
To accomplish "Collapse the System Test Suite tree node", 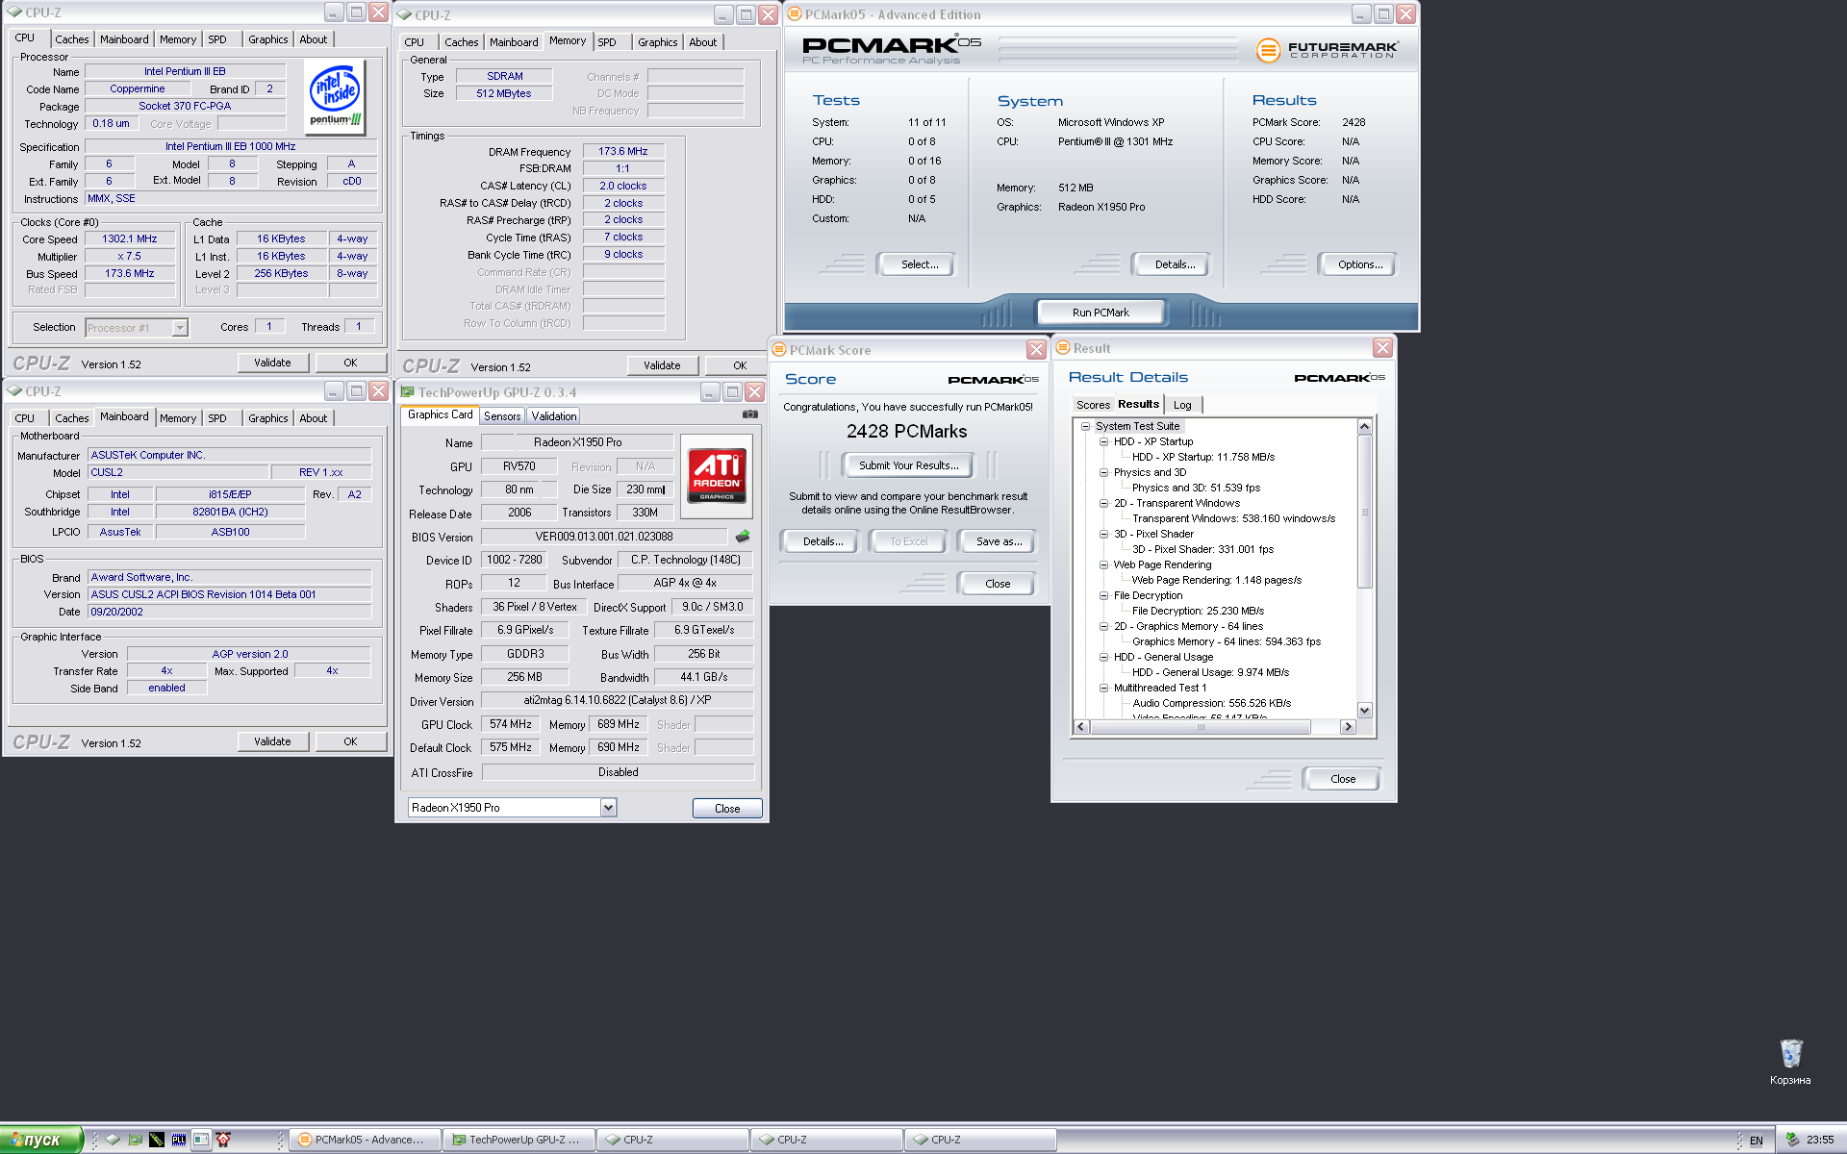I will pyautogui.click(x=1085, y=426).
